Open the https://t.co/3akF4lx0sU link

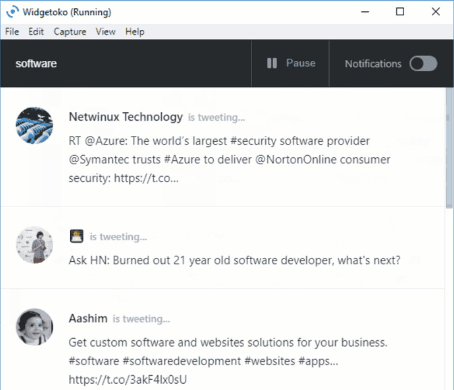click(128, 380)
